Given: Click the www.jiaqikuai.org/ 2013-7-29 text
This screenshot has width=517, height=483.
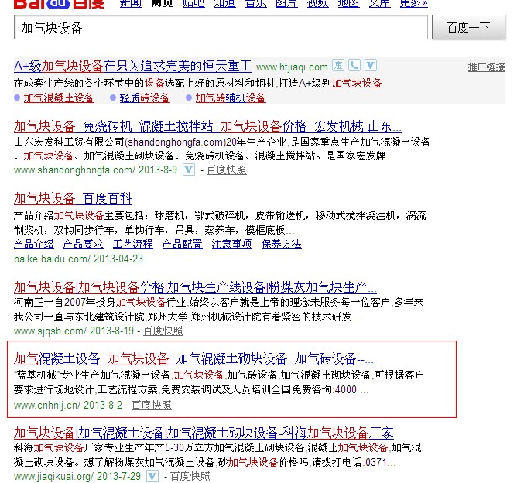Looking at the screenshot, I should point(77,476).
